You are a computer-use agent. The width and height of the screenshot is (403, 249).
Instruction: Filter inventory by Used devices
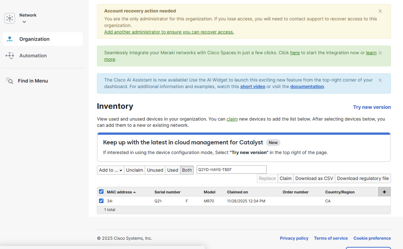coord(173,170)
